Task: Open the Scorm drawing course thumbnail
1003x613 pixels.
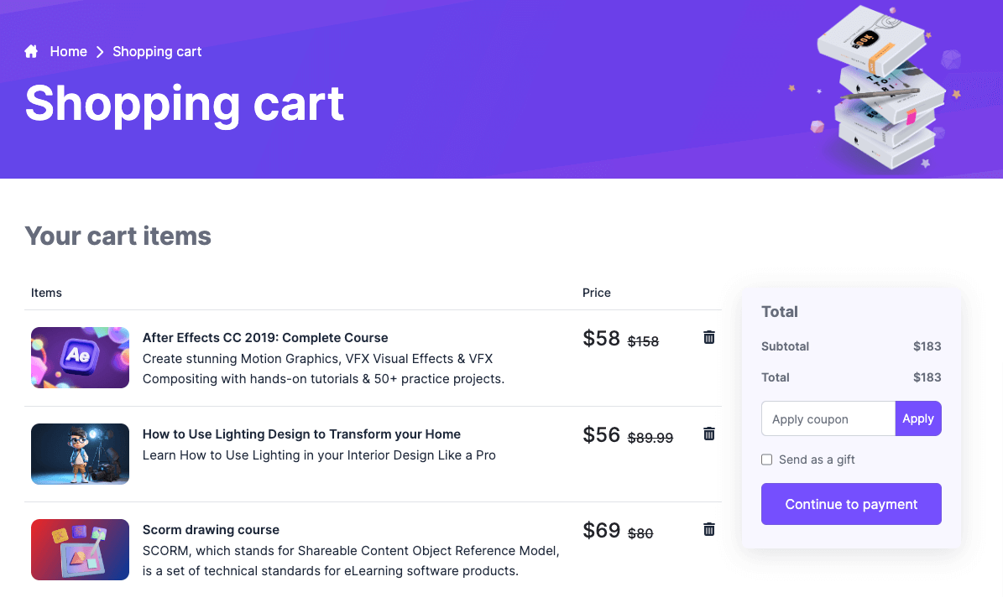Action: (x=80, y=550)
